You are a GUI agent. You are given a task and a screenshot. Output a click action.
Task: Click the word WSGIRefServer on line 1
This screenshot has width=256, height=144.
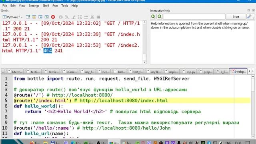pos(172,79)
